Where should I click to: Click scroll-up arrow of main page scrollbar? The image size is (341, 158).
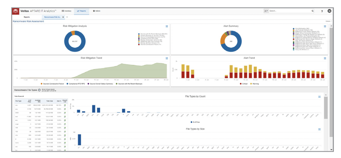[x=331, y=26]
